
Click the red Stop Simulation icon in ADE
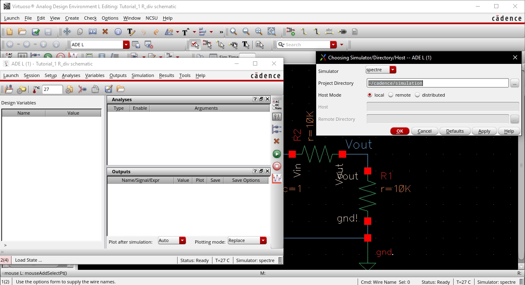(277, 166)
